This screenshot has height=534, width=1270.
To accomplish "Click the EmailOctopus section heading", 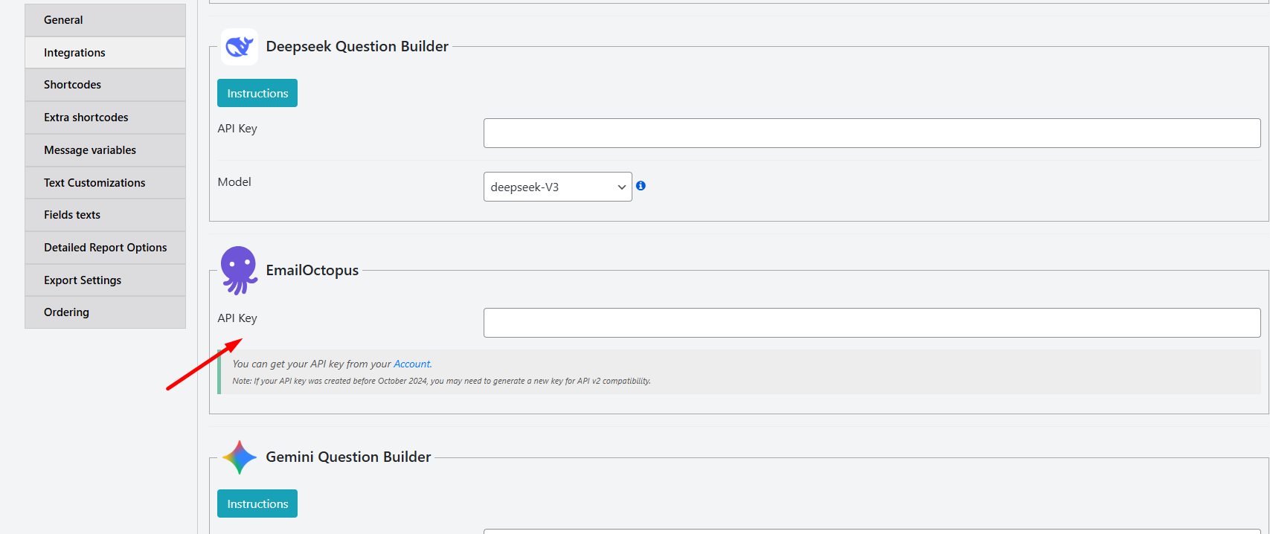I will [x=312, y=270].
